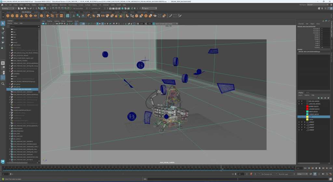
Task: Expand the robot_block node in Outliner
Action: (x=10, y=45)
